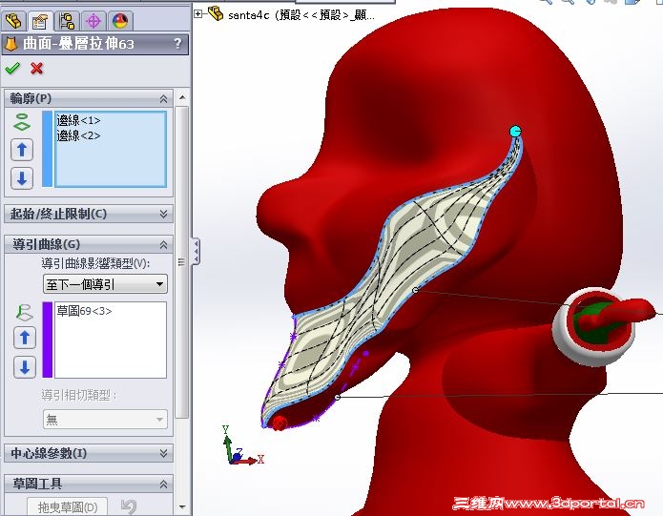Move profile down with arrow button
The width and height of the screenshot is (663, 516).
point(22,178)
